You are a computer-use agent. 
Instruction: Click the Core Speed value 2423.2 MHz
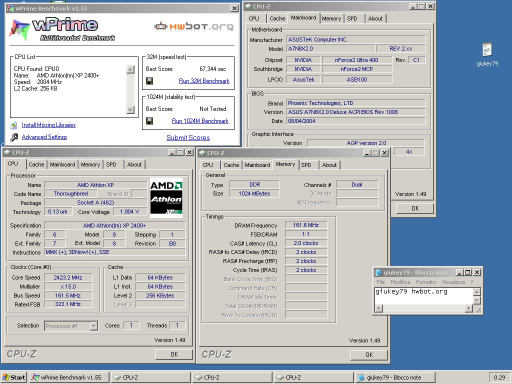pyautogui.click(x=68, y=277)
